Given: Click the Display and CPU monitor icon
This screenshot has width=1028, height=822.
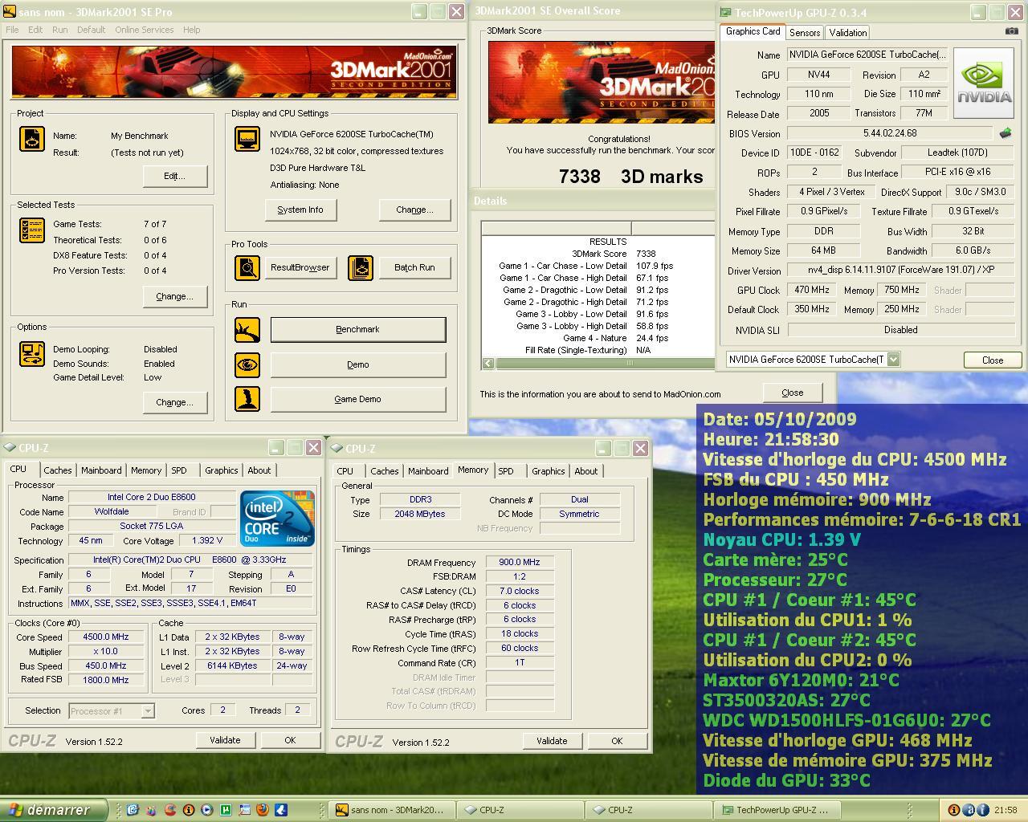Looking at the screenshot, I should tap(247, 139).
